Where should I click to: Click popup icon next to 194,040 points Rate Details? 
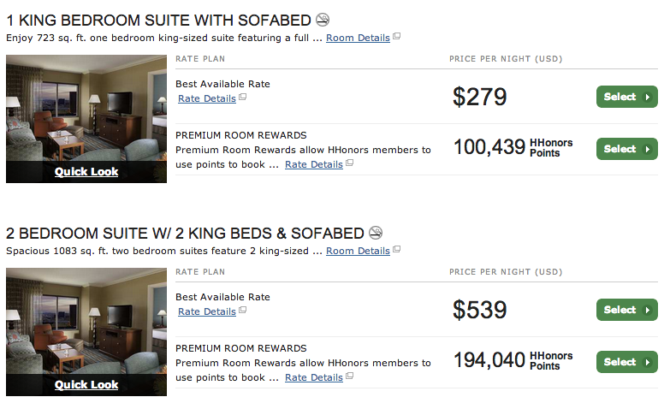pos(350,377)
